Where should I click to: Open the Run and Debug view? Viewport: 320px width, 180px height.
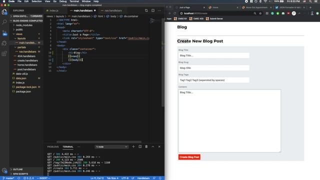tap(4, 43)
